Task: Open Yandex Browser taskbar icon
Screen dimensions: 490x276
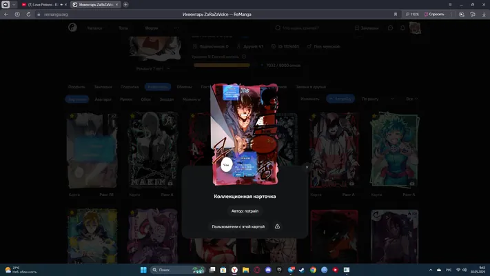Action: pyautogui.click(x=234, y=270)
